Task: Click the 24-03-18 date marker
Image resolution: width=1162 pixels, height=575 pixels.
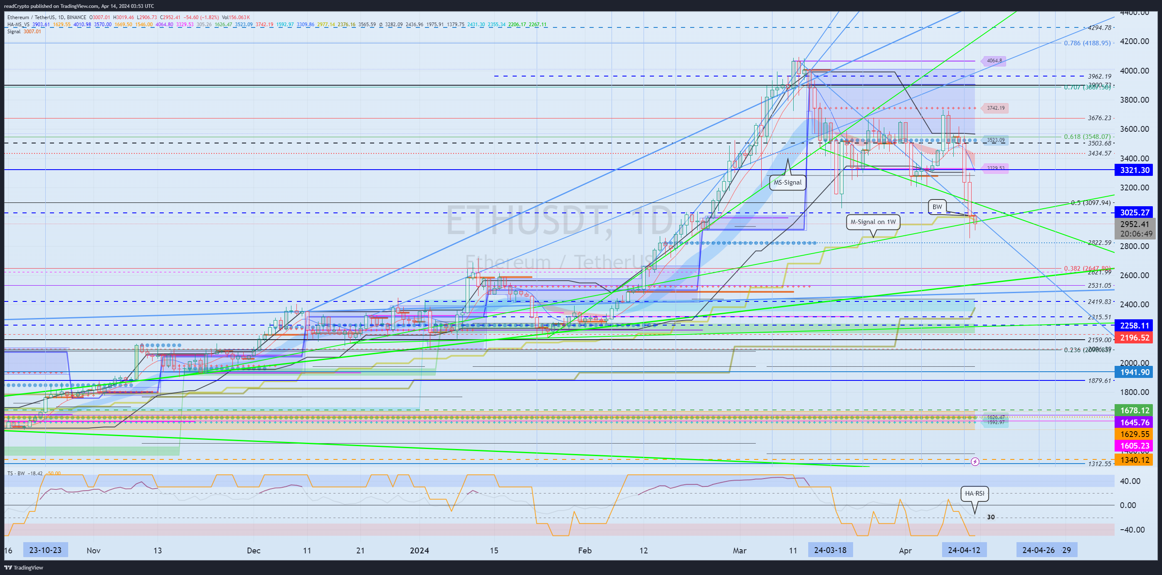Action: [830, 550]
